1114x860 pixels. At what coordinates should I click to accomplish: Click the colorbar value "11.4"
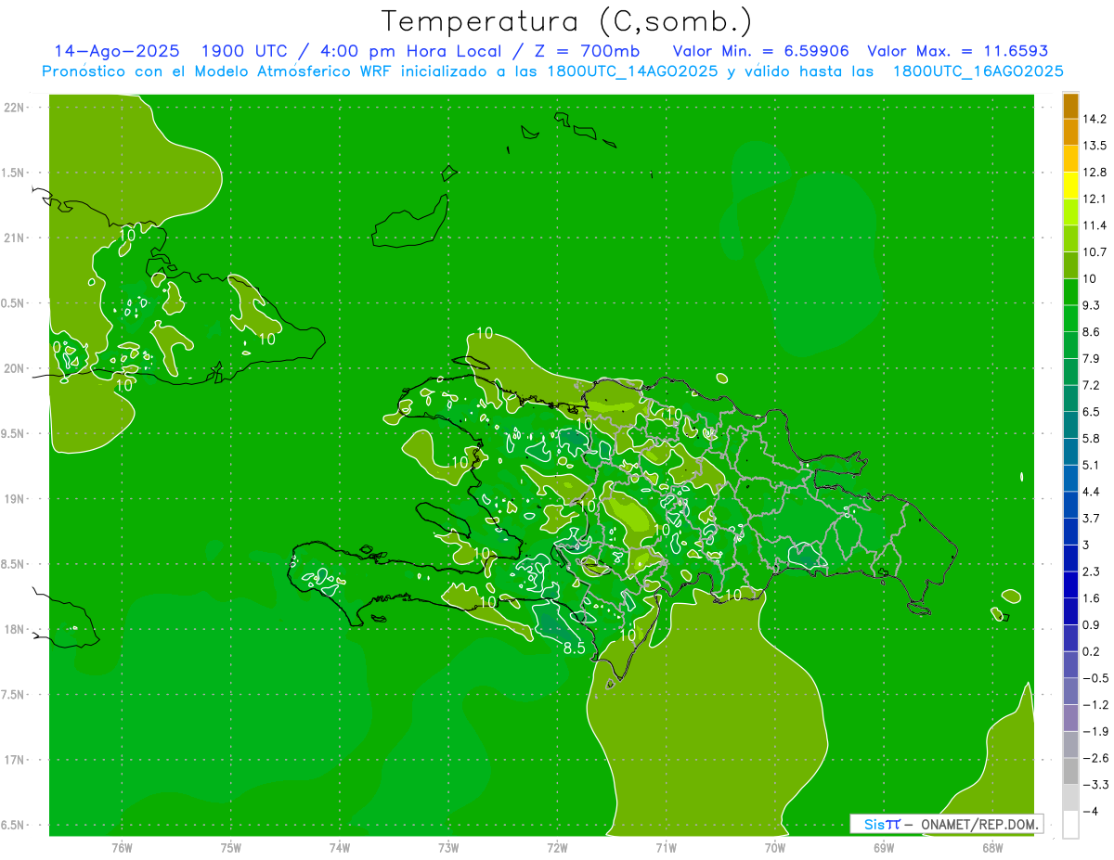click(1095, 225)
